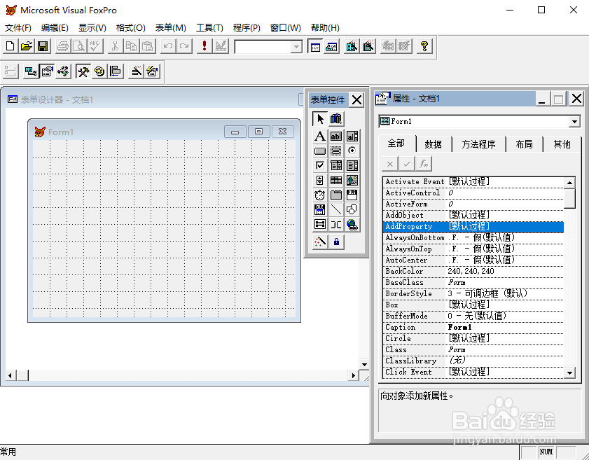The width and height of the screenshot is (589, 460).
Task: Select the Edit Box control tool
Action: point(352,136)
